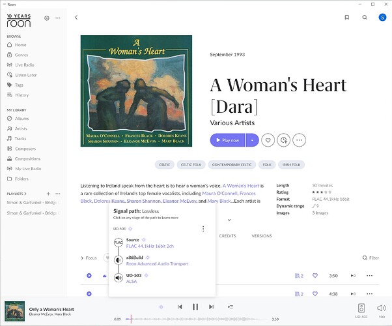This screenshot has width=392, height=326.
Task: Open search with the magnifier icon
Action: tap(365, 17)
